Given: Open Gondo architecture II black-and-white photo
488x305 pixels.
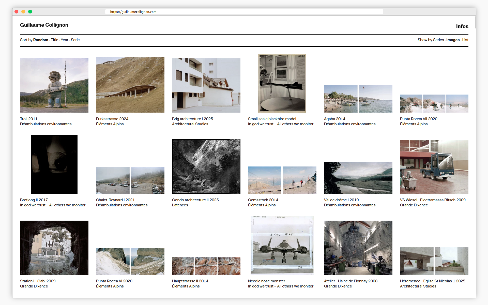Looking at the screenshot, I should pos(206,166).
